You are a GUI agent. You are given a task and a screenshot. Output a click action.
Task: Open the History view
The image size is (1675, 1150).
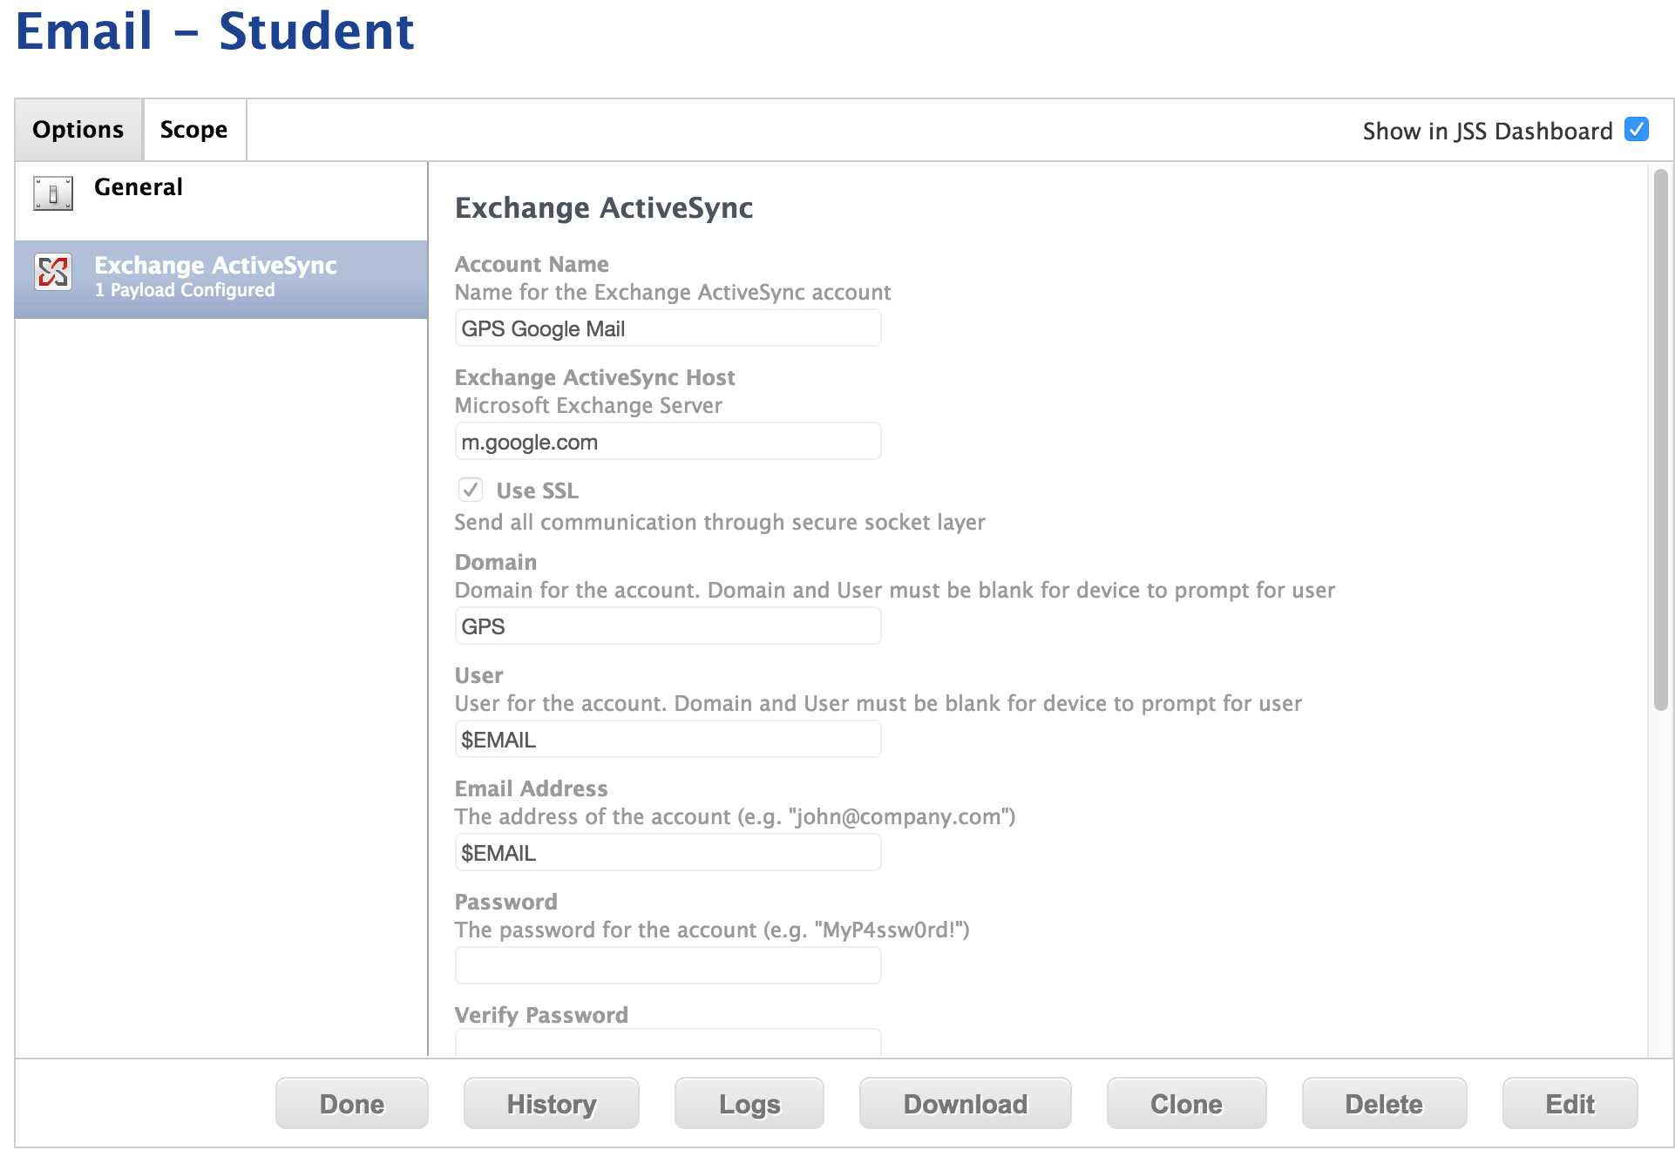552,1104
